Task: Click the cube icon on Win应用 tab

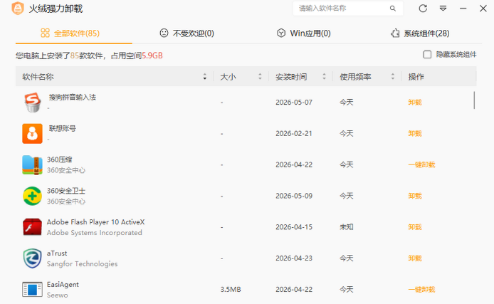Action: pos(281,33)
